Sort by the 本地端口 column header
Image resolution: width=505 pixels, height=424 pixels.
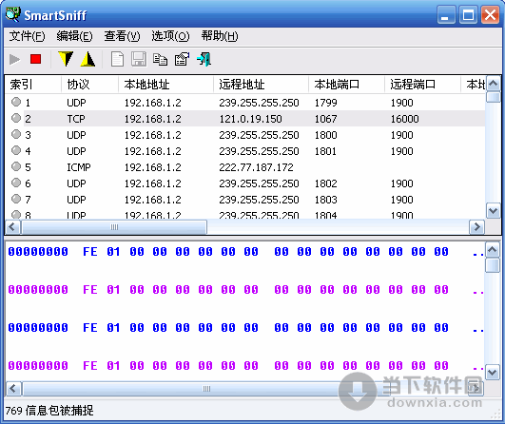pos(346,85)
